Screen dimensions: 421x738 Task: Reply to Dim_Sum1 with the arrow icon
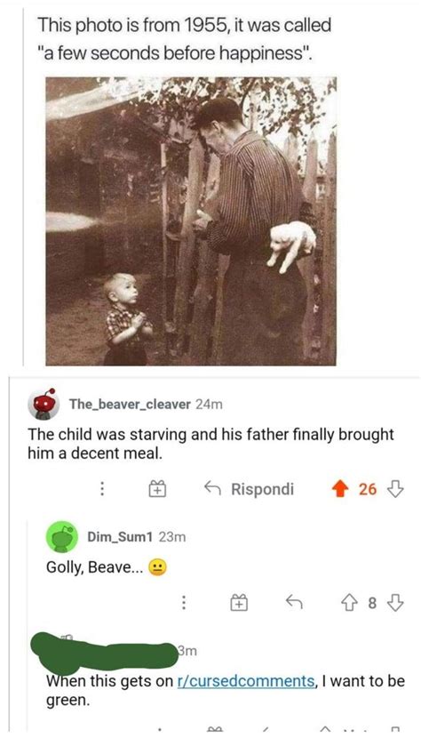click(295, 602)
